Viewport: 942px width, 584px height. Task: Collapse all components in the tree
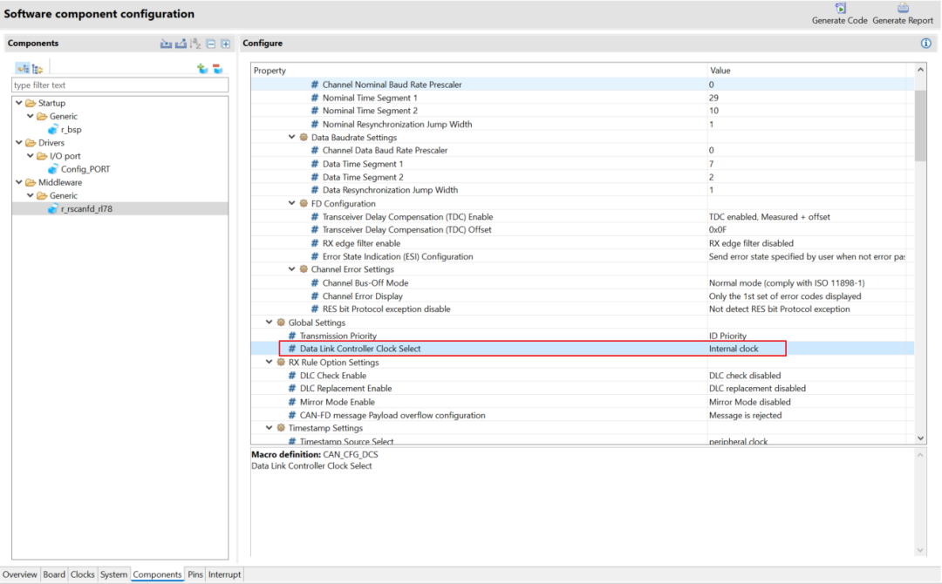(210, 44)
